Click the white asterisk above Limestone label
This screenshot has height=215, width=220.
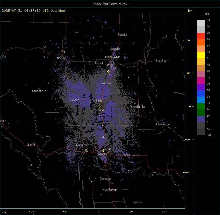pyautogui.click(x=39, y=88)
